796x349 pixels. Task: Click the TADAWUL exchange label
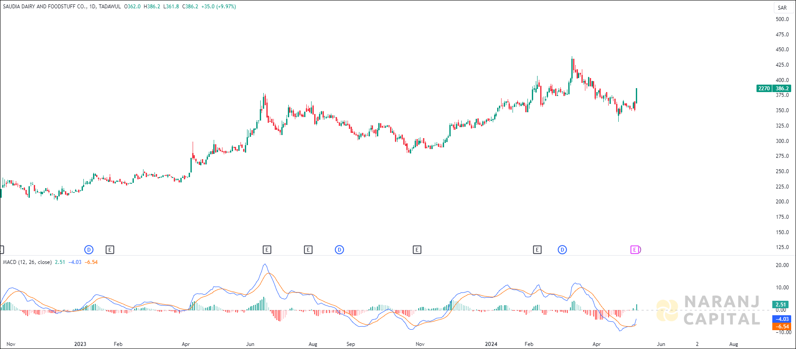click(x=110, y=7)
